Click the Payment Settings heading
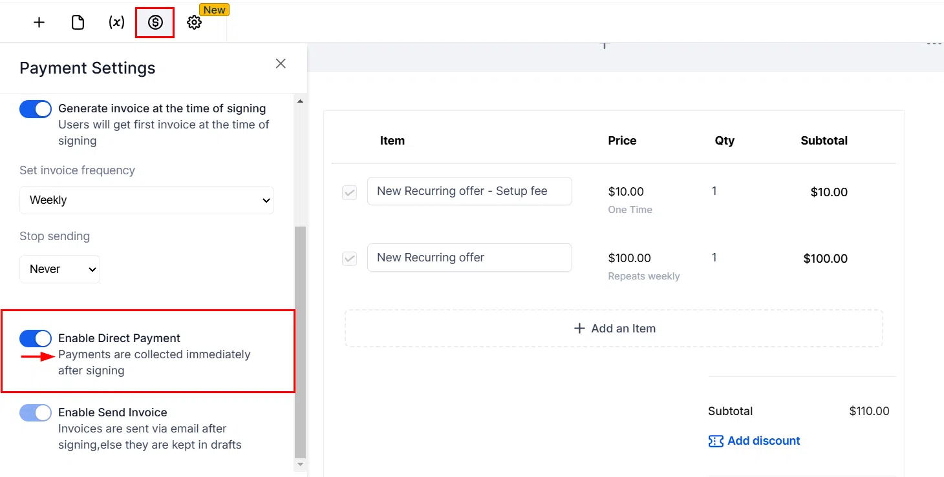The image size is (944, 477). pos(87,68)
